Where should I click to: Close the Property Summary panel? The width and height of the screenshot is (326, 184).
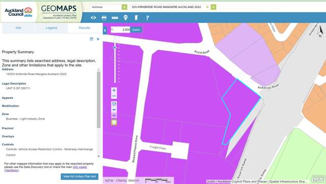(98, 39)
